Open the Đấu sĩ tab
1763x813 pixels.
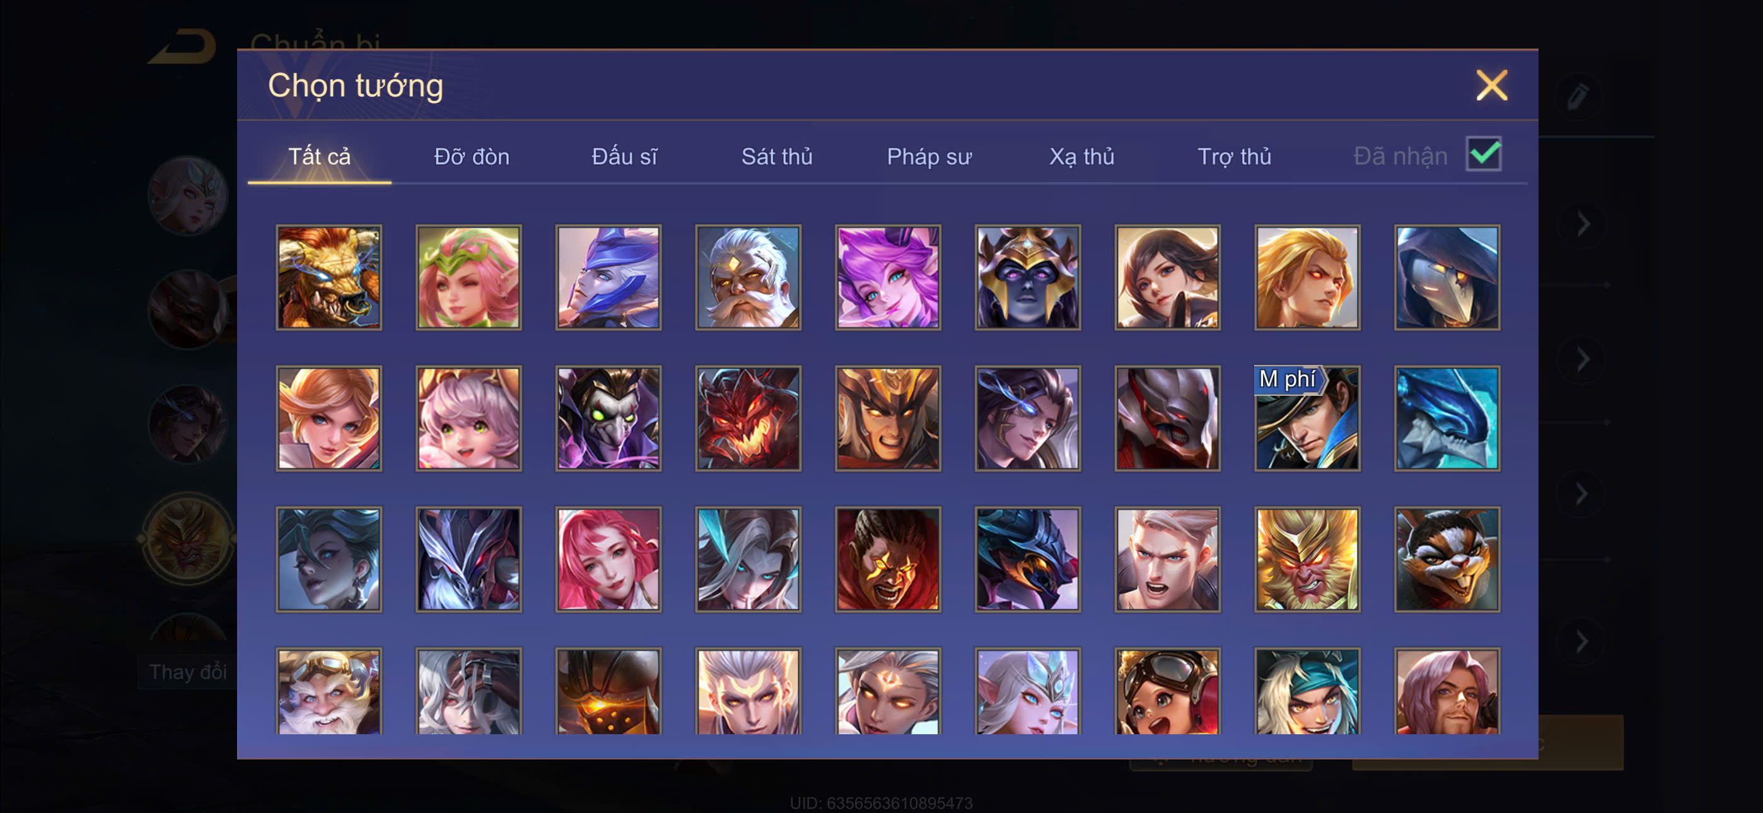click(x=624, y=157)
